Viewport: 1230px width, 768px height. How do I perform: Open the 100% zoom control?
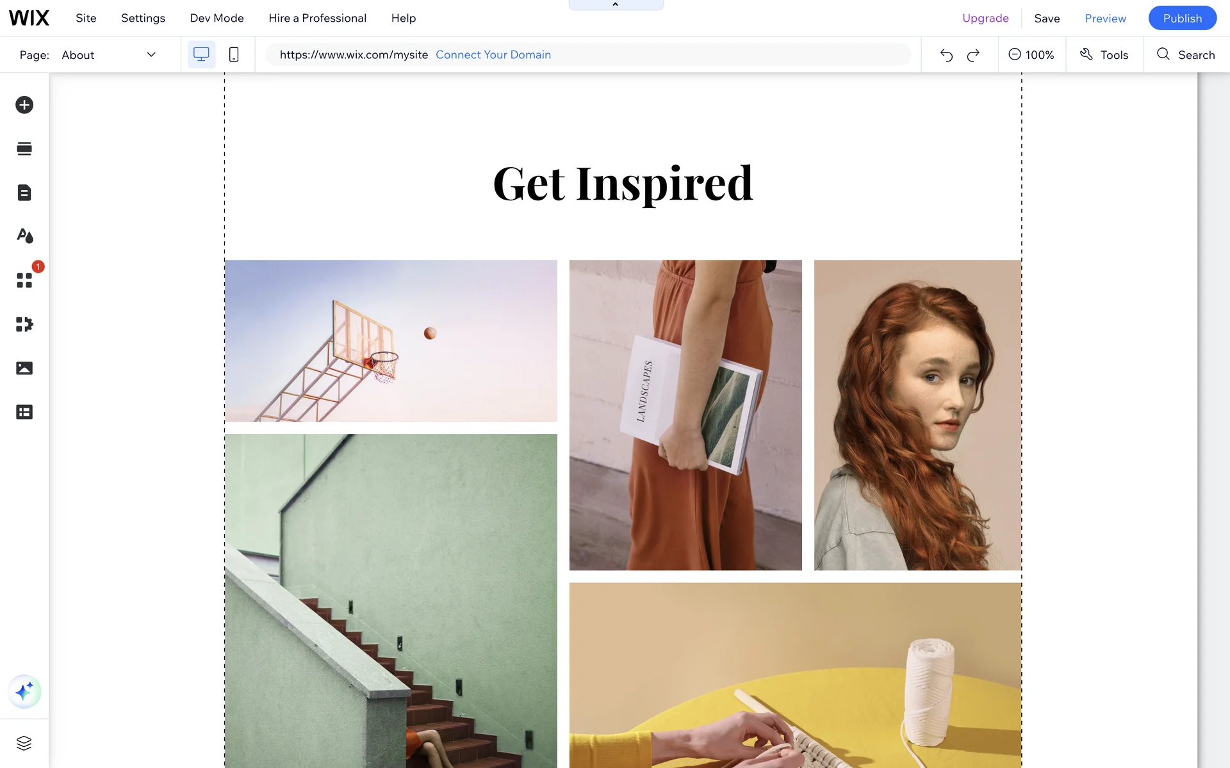point(1031,55)
